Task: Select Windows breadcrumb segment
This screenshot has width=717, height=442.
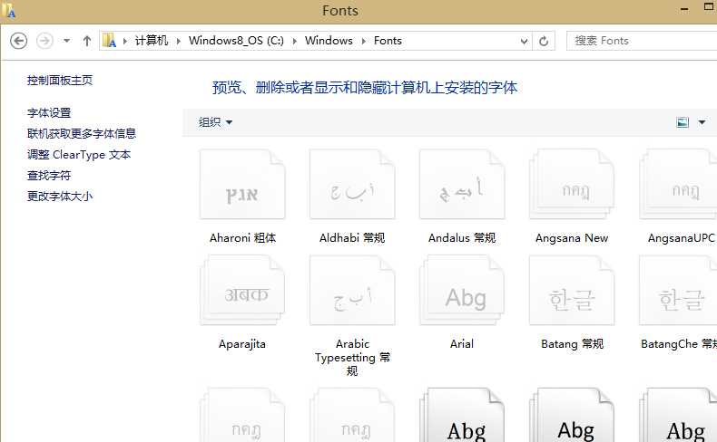Action: pyautogui.click(x=329, y=41)
